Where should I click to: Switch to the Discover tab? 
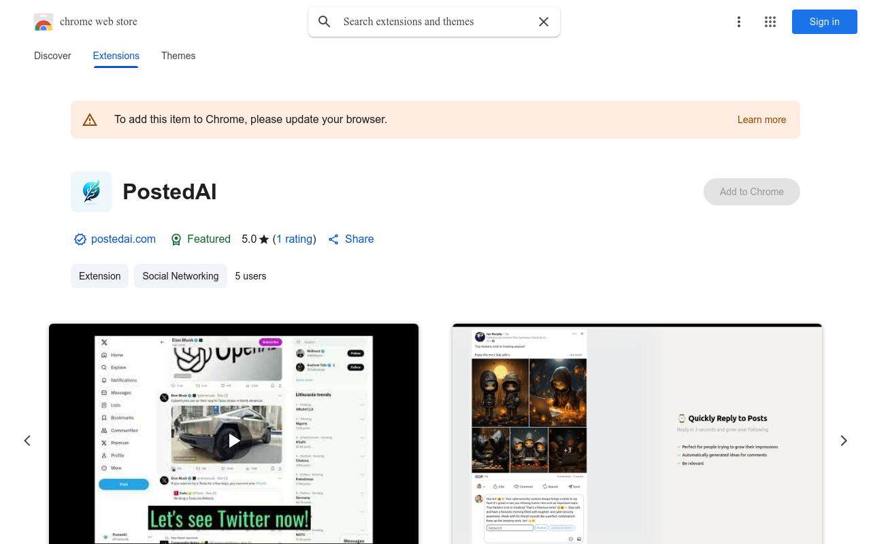[x=52, y=56]
